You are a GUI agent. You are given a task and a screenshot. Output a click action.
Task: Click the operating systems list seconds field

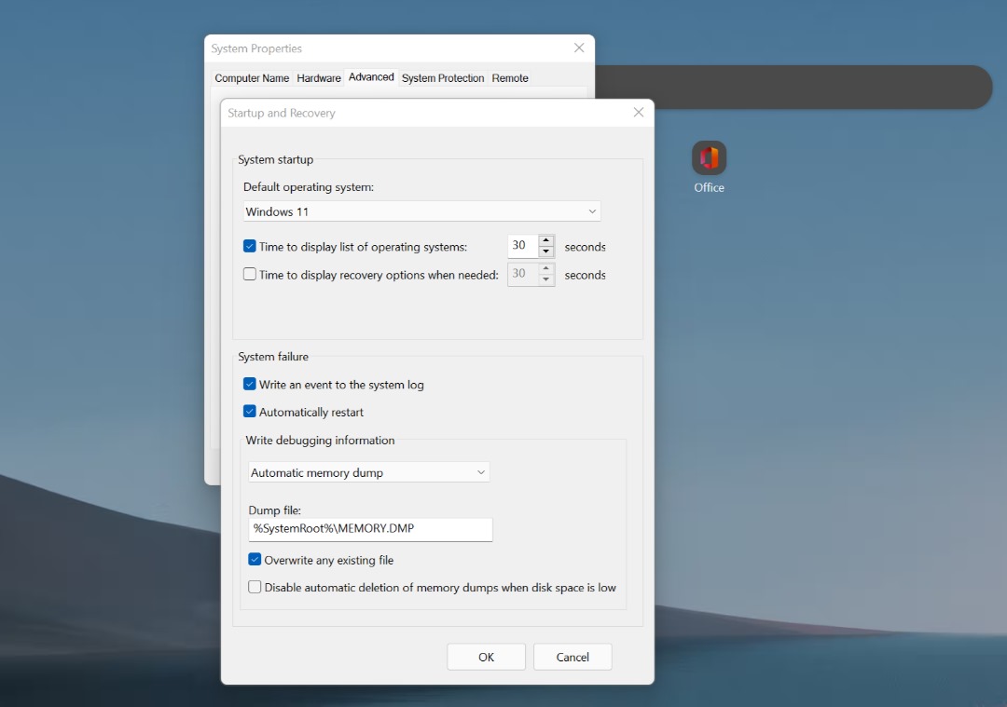523,246
